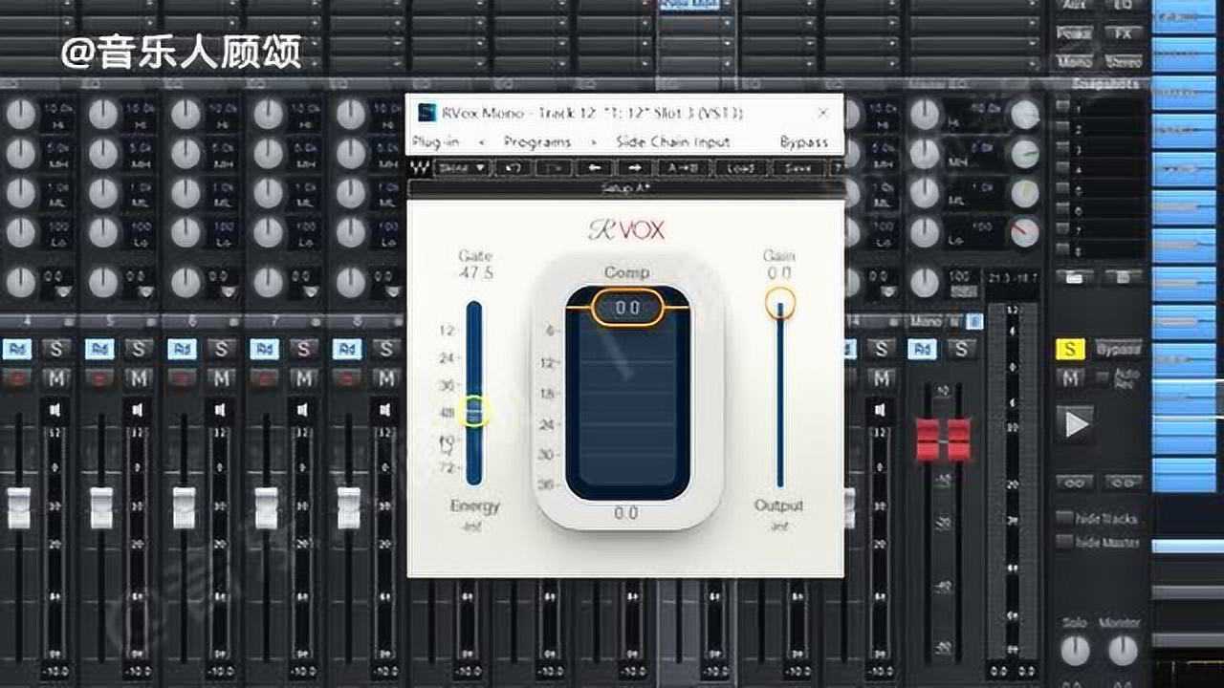Click the Load button in the Waves toolbar
Screen dimensions: 1224x688
click(741, 168)
